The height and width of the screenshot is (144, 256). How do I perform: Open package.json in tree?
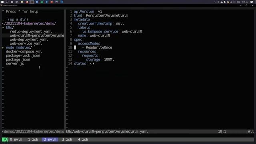(18, 60)
